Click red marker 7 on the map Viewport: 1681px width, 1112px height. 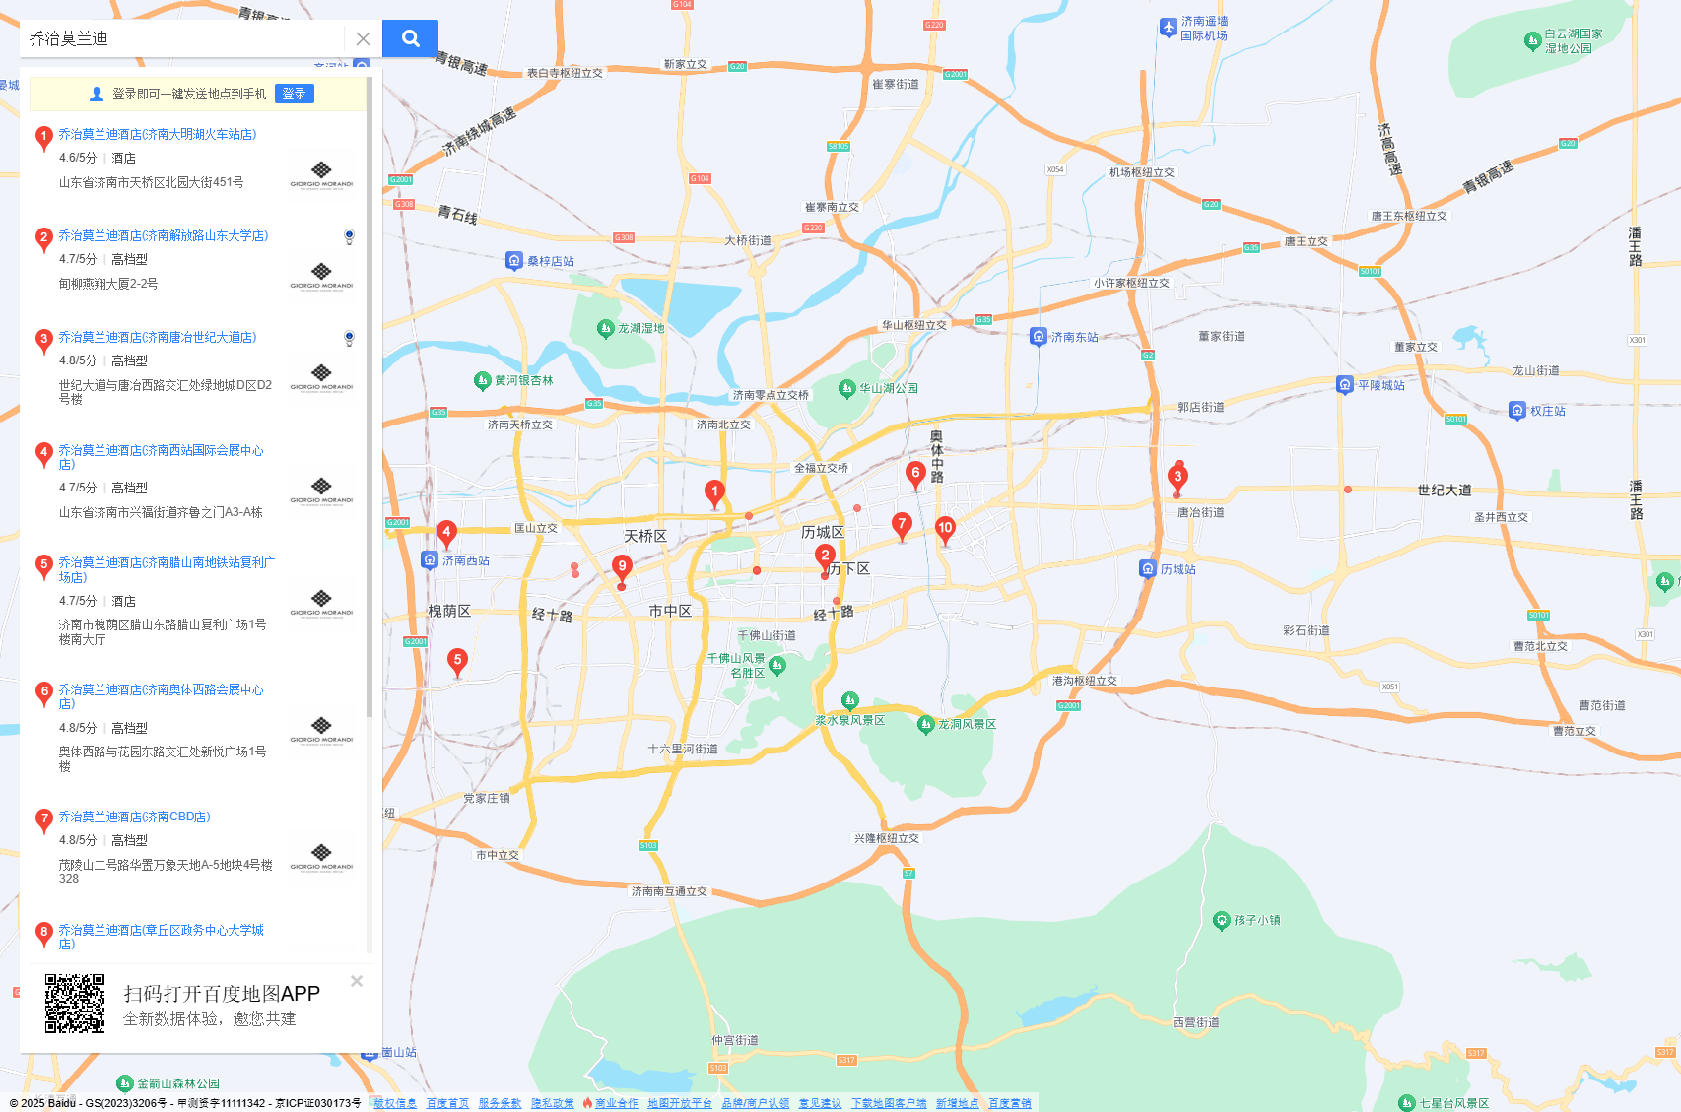point(901,526)
